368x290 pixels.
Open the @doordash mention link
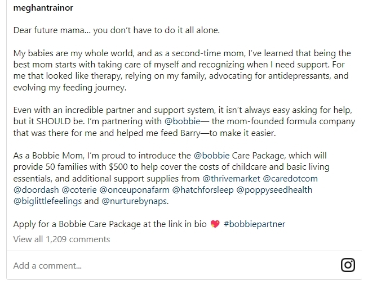coord(36,189)
